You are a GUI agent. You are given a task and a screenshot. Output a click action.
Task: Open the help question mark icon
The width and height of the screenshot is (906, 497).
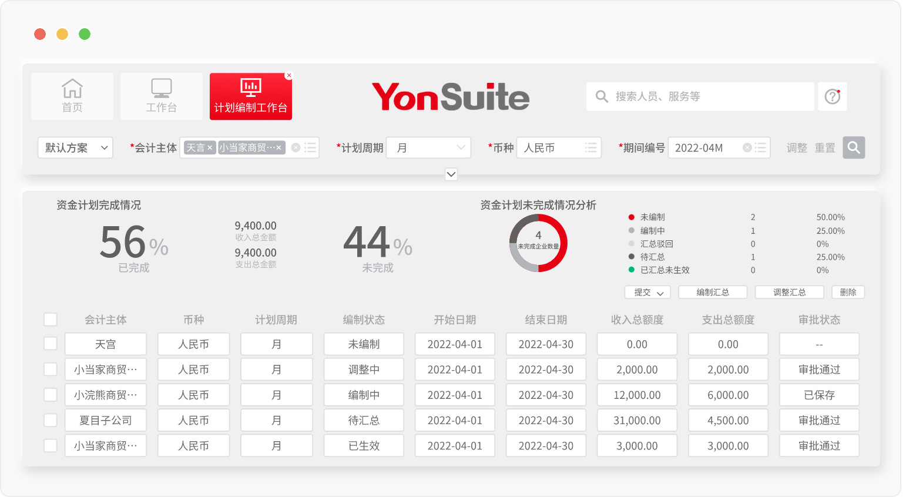[x=833, y=96]
